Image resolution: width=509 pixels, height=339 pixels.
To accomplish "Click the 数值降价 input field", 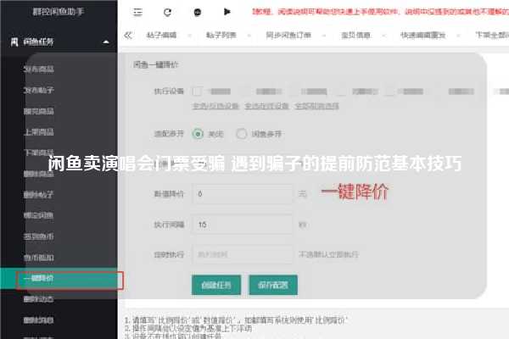I will [x=242, y=194].
